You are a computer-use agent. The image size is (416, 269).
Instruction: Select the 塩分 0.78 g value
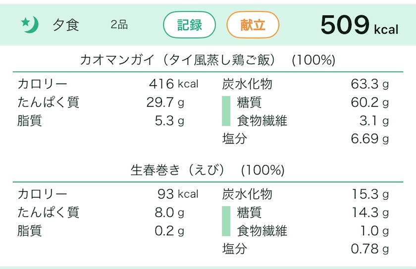(369, 249)
